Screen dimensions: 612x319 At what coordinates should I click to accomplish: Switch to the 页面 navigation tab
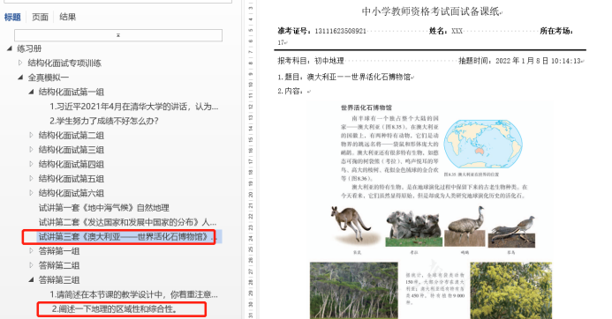tap(40, 17)
